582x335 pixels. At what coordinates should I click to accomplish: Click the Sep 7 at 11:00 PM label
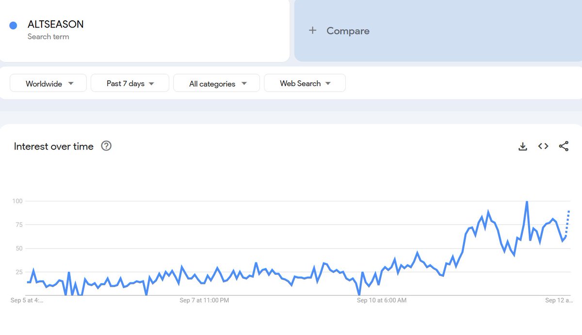point(204,300)
